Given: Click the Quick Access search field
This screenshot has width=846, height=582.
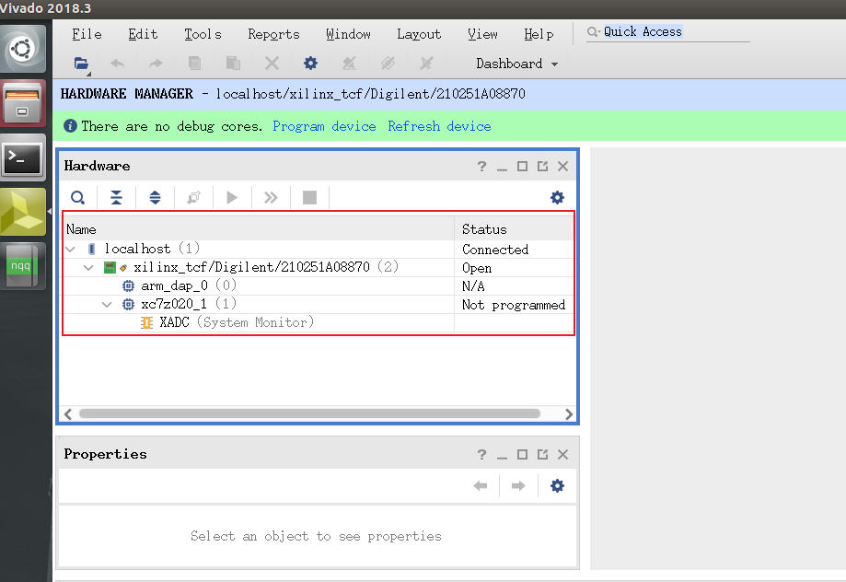Looking at the screenshot, I should click(x=672, y=32).
